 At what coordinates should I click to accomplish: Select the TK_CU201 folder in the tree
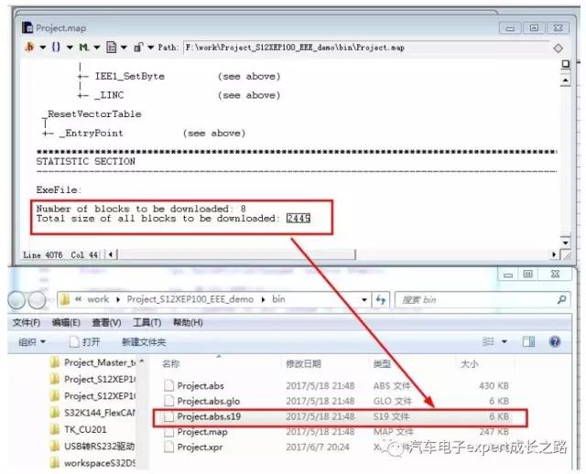[x=83, y=427]
